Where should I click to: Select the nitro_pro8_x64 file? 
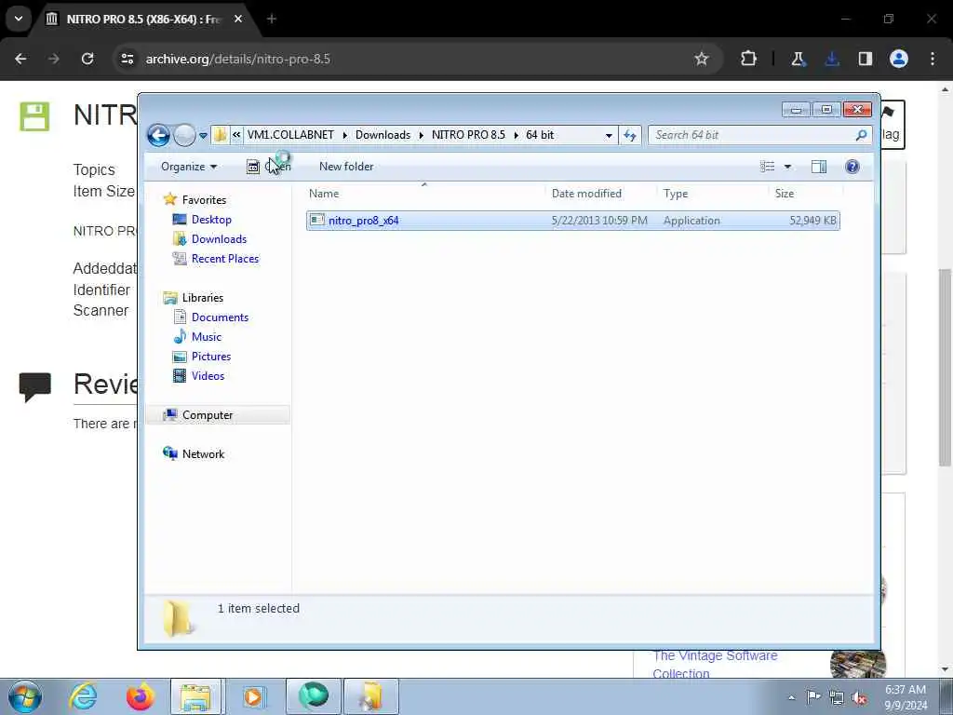572,220
